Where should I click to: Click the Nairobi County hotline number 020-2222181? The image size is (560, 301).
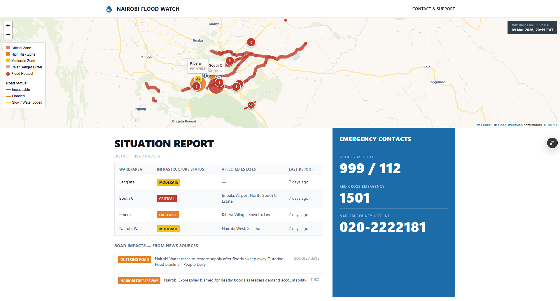click(382, 227)
